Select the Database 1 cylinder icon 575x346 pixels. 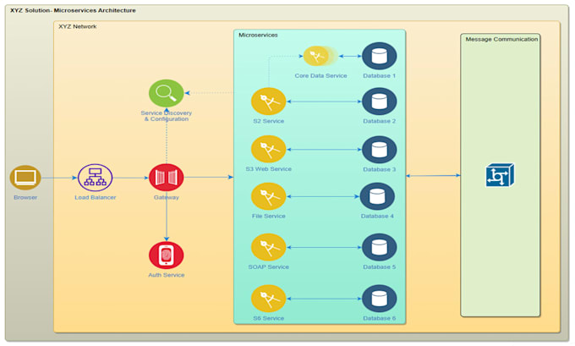click(x=379, y=56)
